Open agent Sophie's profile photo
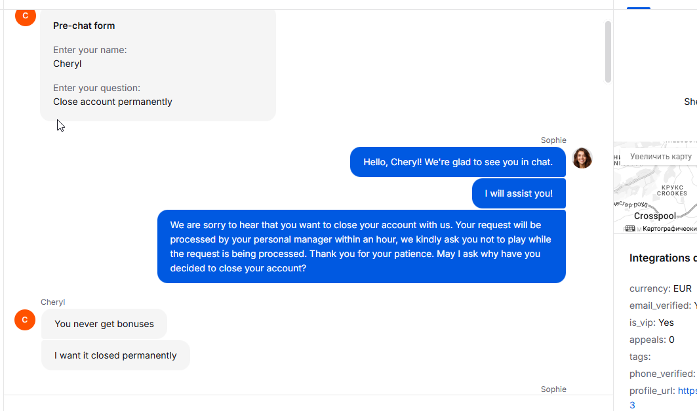Viewport: 697px width, 411px height. [582, 158]
